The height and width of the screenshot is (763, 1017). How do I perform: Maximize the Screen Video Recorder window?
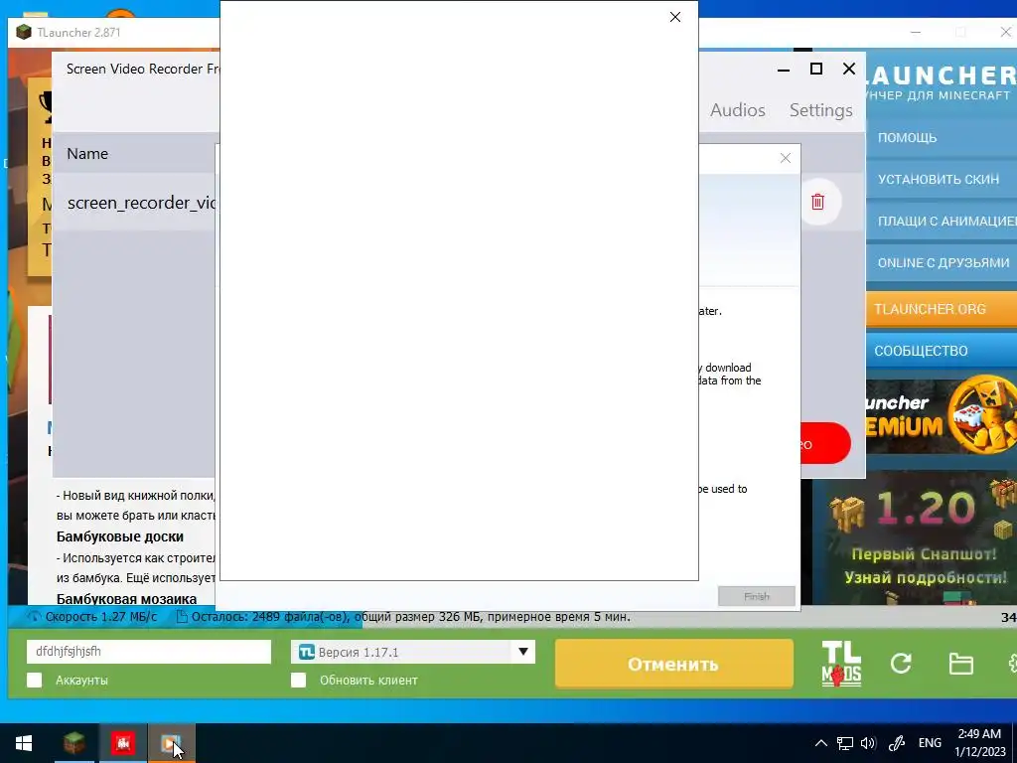(x=816, y=69)
